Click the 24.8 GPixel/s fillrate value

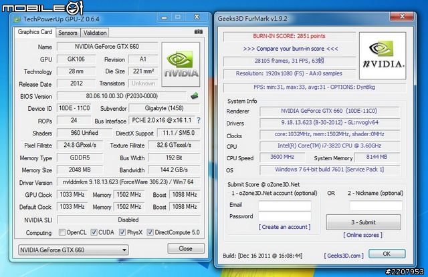pyautogui.click(x=80, y=145)
